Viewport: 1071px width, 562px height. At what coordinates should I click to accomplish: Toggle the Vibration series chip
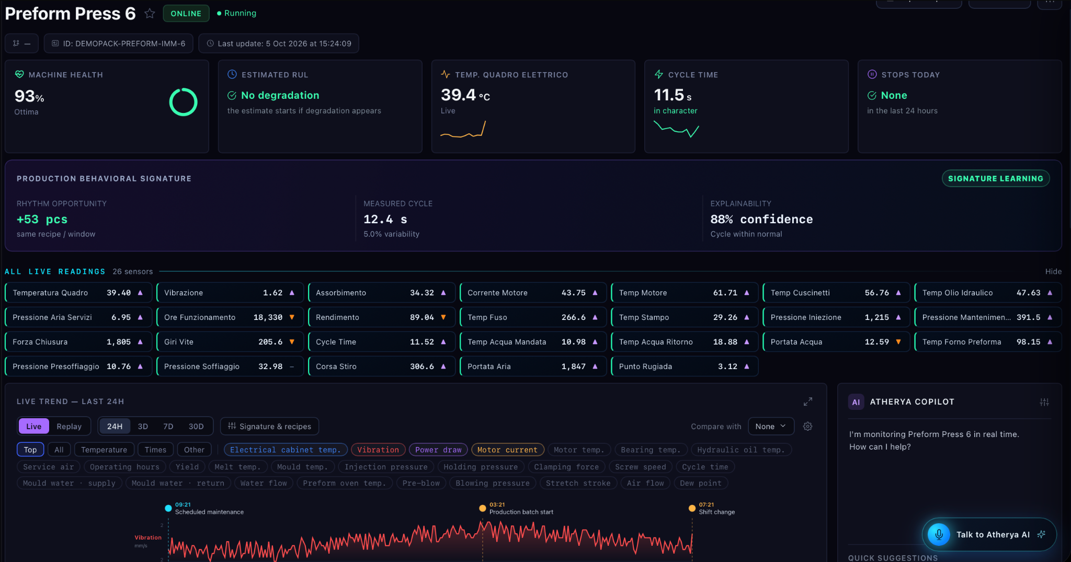(378, 450)
